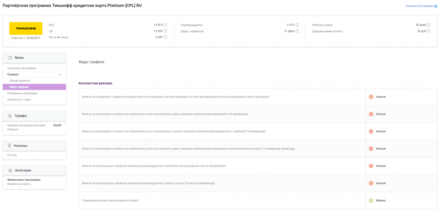Click the red cross icon for brand name in заголовке row

click(x=371, y=166)
